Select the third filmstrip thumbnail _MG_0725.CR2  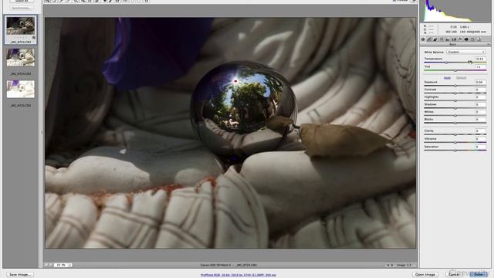(21, 90)
